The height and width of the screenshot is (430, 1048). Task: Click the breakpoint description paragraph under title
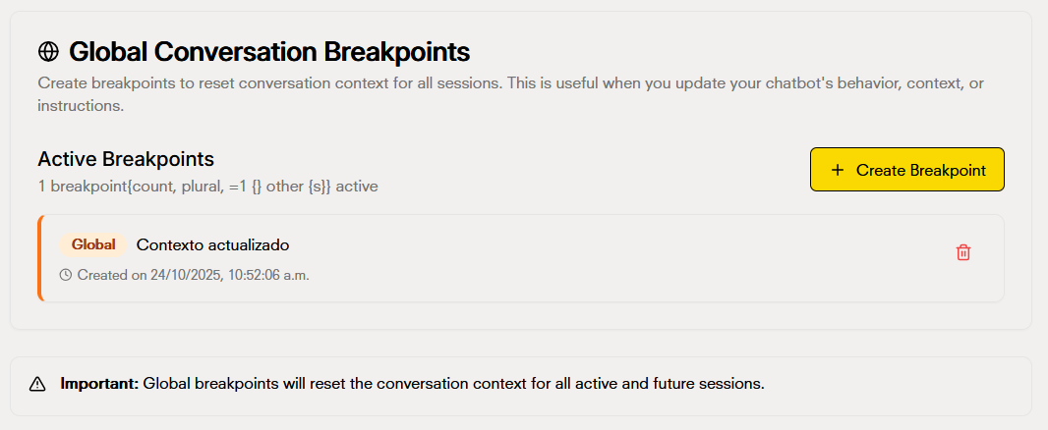pyautogui.click(x=511, y=83)
